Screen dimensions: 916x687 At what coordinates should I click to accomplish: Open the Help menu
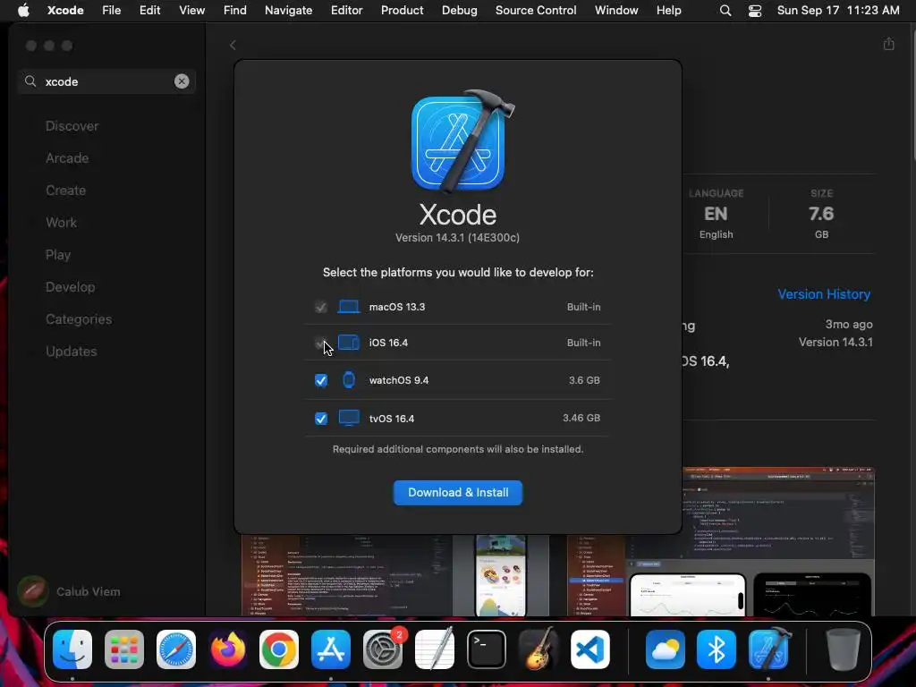pos(668,10)
